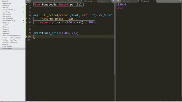Click the GROUP 1 sidebar heading
This screenshot has width=182, height=102.
[5, 1]
